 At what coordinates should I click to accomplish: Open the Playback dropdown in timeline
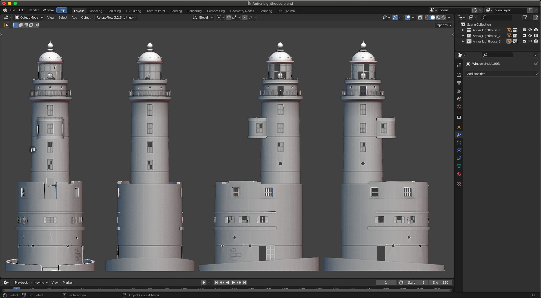(x=23, y=283)
